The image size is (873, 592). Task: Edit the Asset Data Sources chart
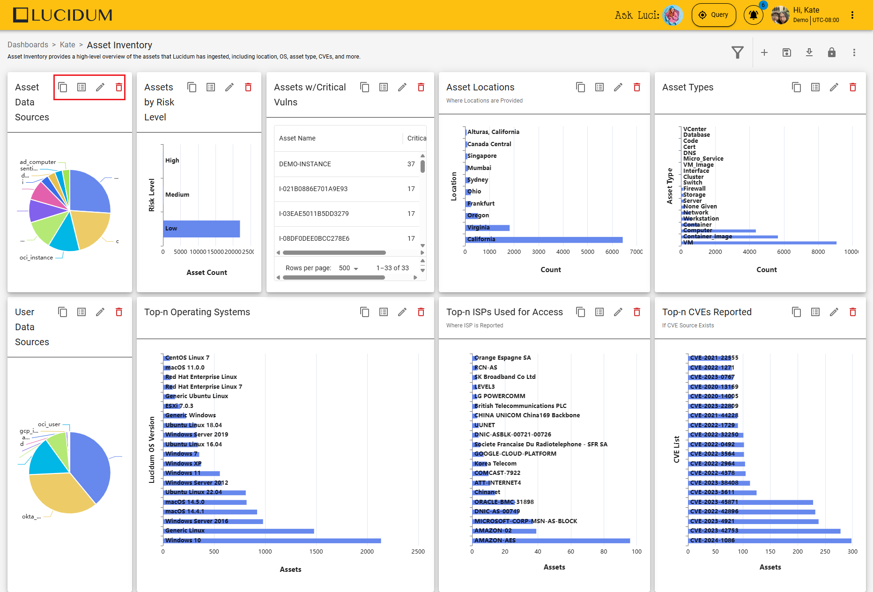100,87
